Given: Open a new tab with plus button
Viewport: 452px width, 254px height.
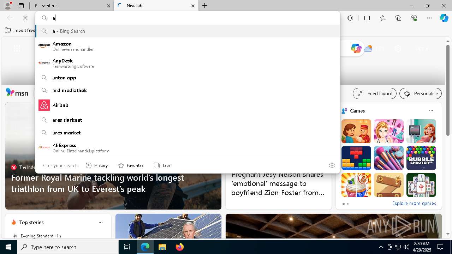Looking at the screenshot, I should click(204, 6).
